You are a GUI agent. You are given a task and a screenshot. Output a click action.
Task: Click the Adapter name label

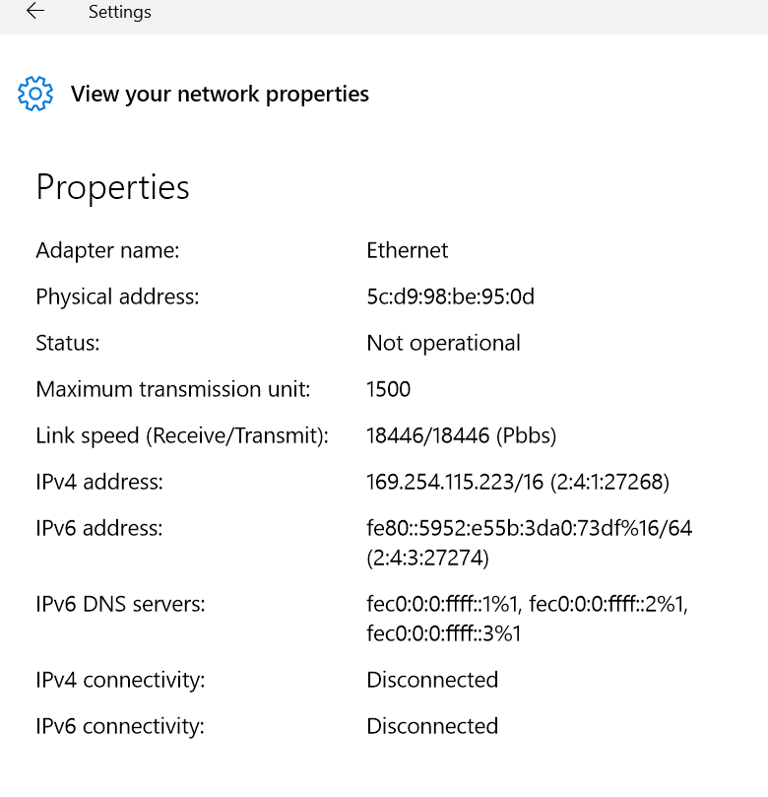coord(107,250)
